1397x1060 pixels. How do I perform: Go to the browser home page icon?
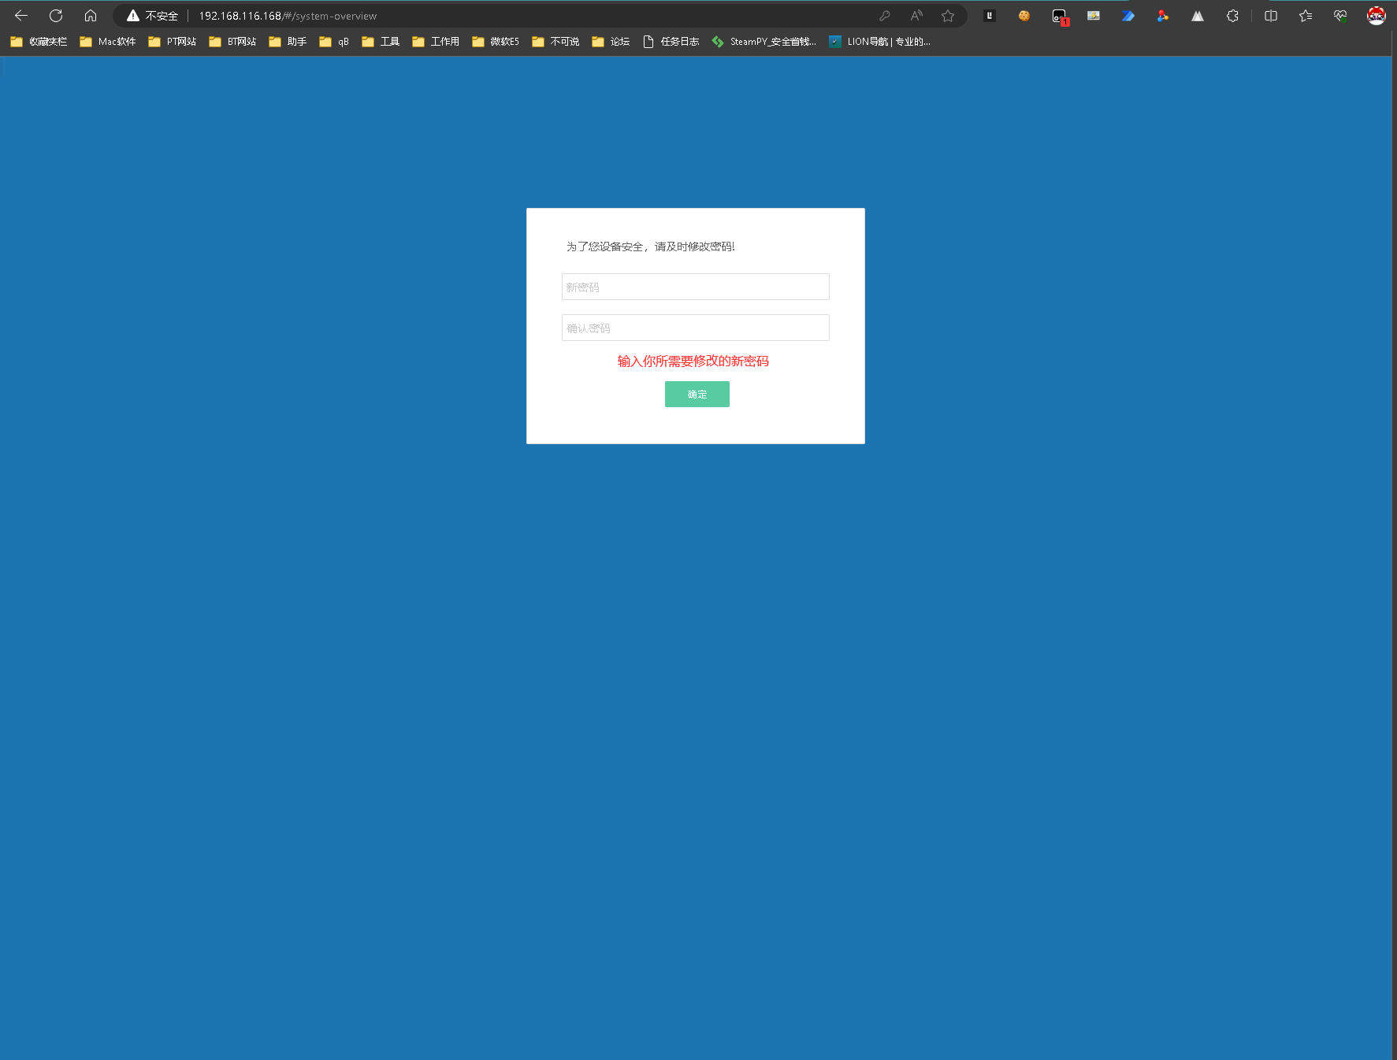[x=91, y=16]
